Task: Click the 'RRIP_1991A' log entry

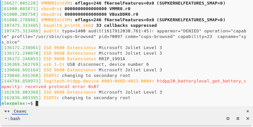Action: (x=112, y=59)
